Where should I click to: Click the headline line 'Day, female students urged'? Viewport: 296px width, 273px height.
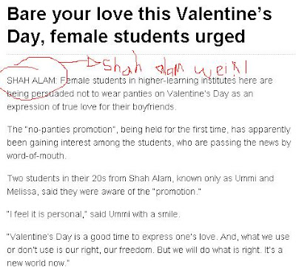pos(126,37)
